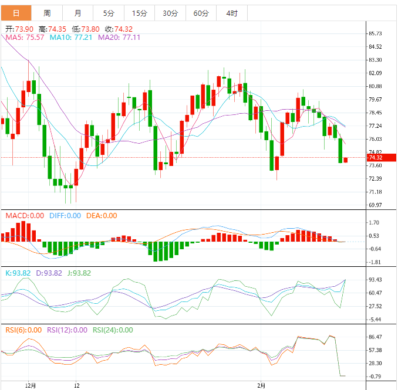Click the K:93.82 KDJ label
The width and height of the screenshot is (398, 390).
pyautogui.click(x=17, y=273)
